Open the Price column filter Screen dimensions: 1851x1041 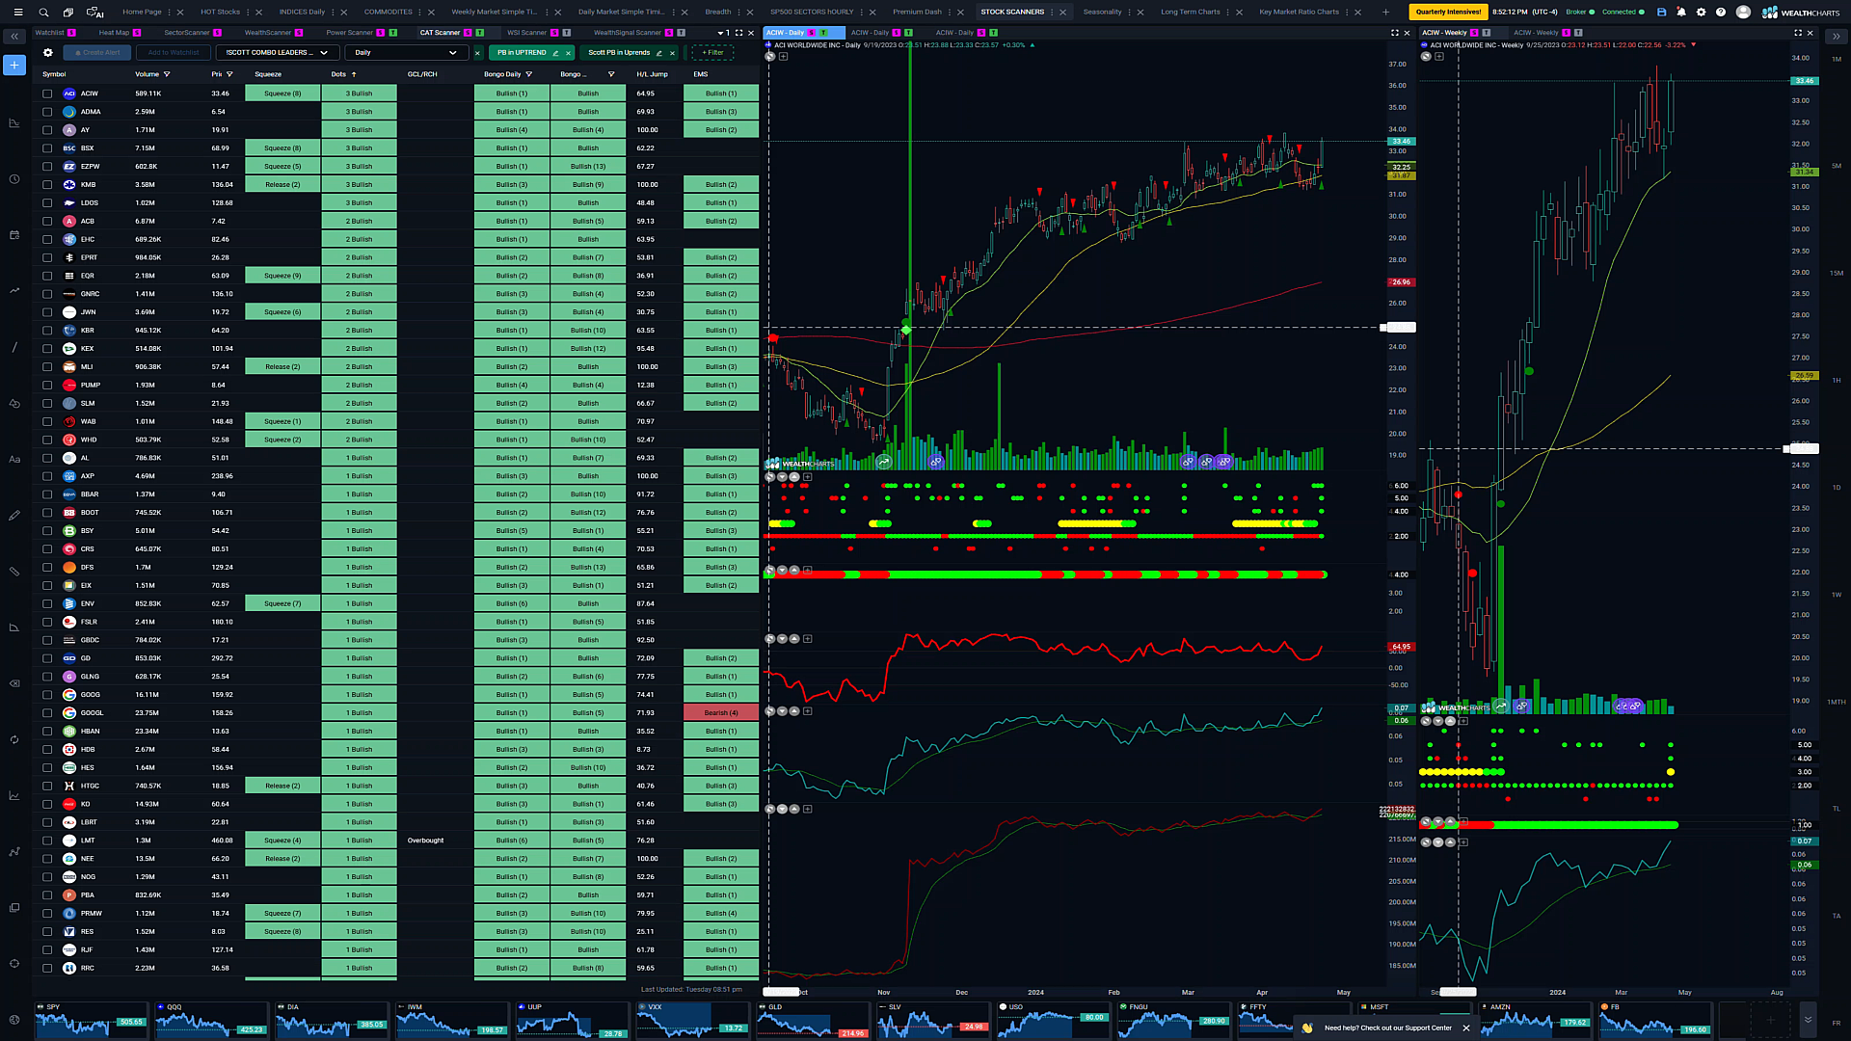[229, 74]
